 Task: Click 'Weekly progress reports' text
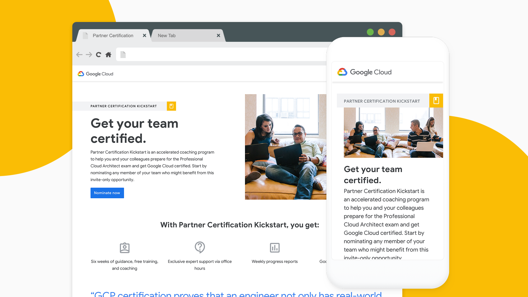coord(275,262)
